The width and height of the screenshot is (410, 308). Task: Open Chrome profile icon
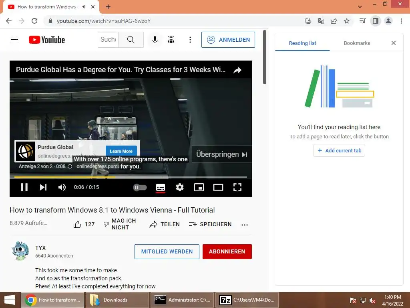(x=388, y=21)
